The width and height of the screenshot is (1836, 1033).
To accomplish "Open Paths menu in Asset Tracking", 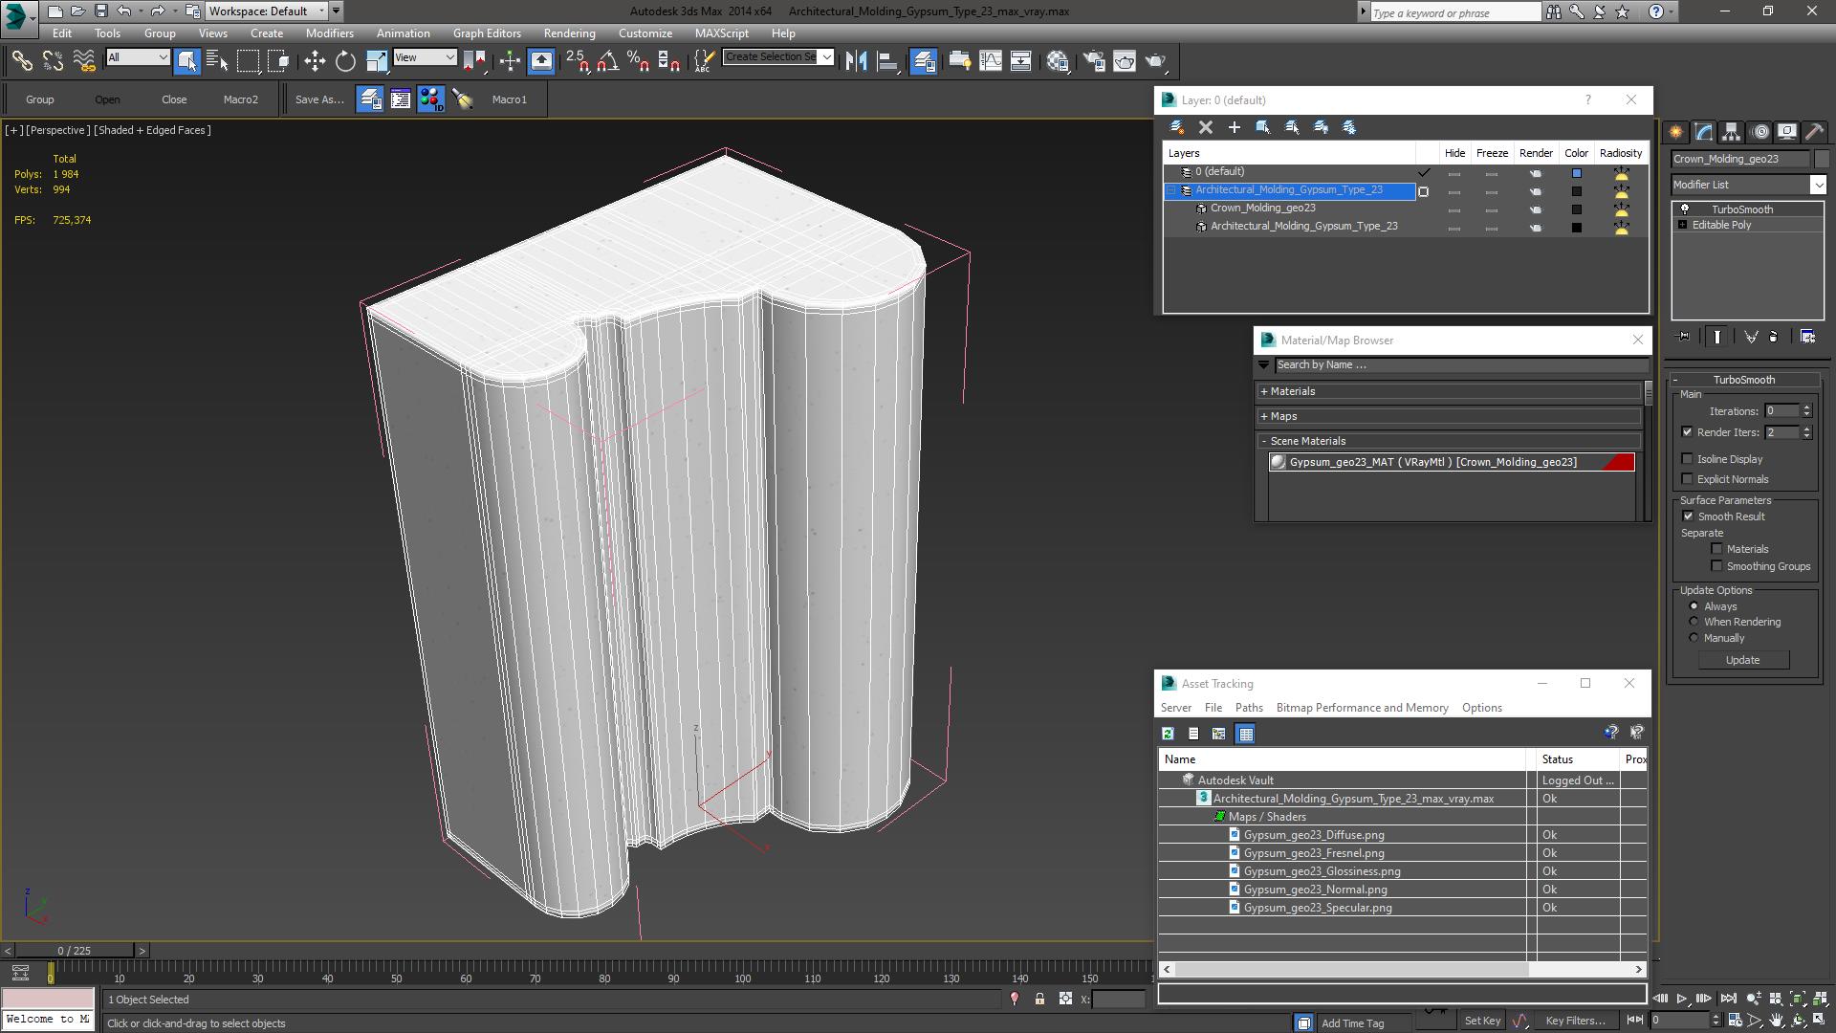I will 1249,708.
